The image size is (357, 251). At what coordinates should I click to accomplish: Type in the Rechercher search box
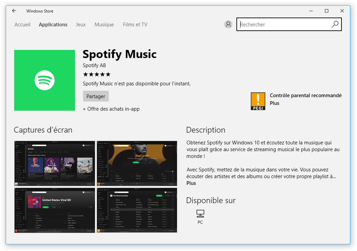(284, 25)
